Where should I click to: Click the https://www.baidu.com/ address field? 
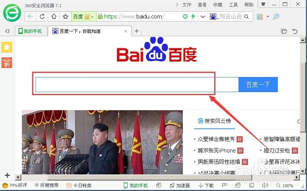point(134,16)
